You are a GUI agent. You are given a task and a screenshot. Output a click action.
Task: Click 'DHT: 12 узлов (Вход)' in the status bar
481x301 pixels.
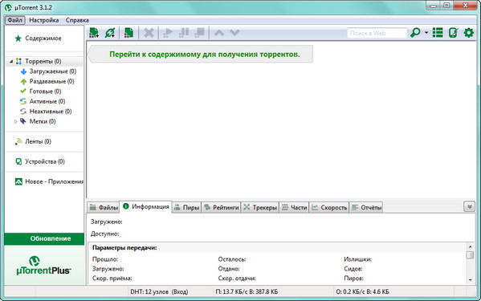click(159, 292)
